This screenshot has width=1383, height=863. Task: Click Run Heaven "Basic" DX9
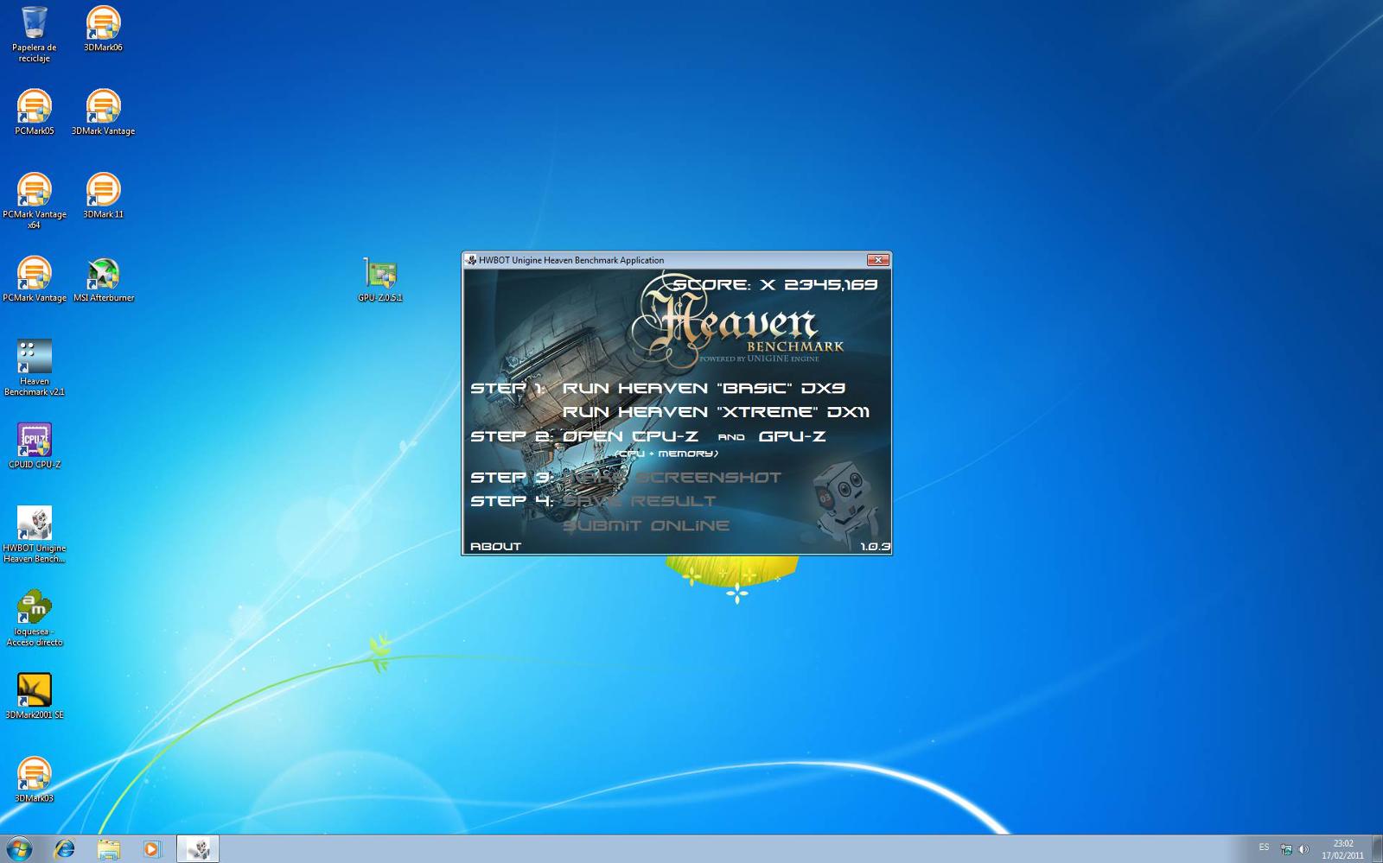[704, 388]
